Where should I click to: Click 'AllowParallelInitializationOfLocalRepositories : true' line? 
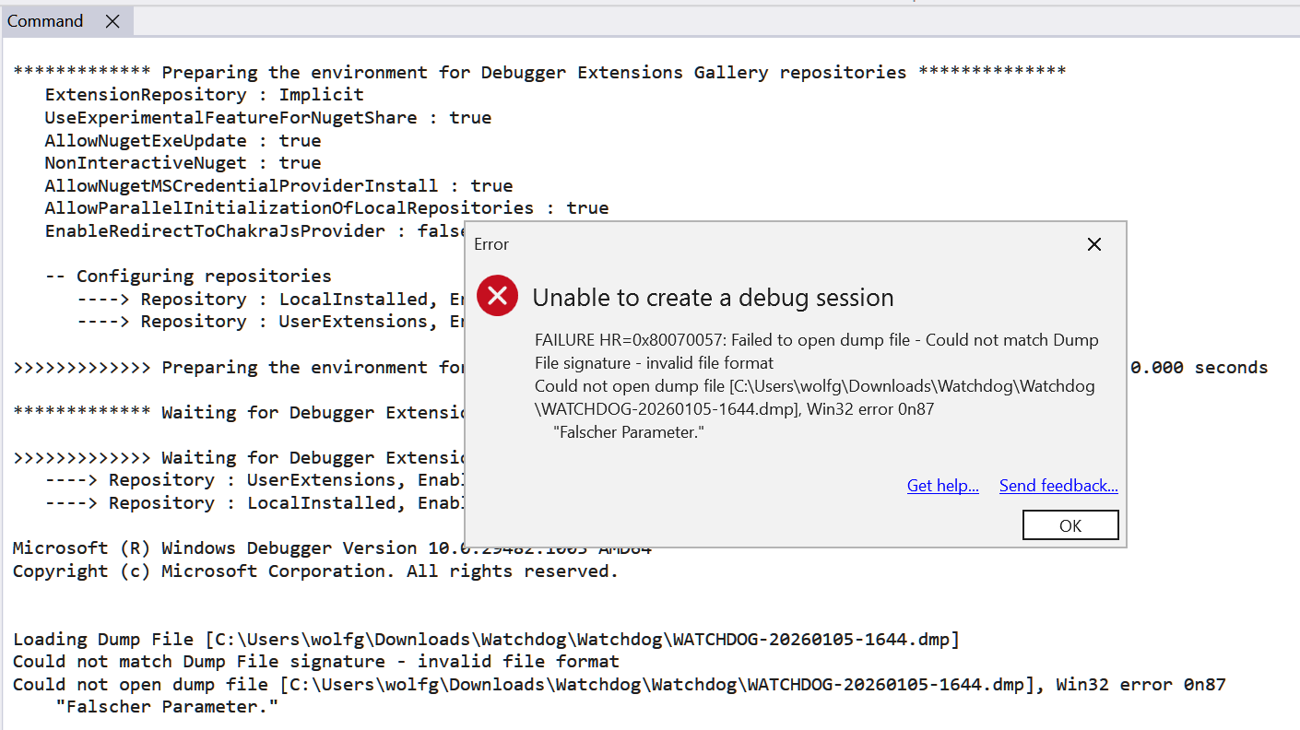(327, 208)
